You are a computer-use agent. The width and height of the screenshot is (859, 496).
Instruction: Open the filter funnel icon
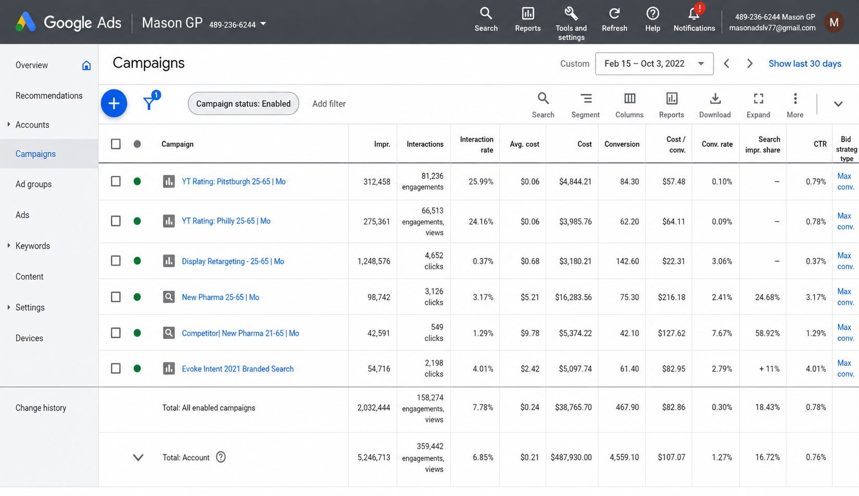(x=149, y=103)
